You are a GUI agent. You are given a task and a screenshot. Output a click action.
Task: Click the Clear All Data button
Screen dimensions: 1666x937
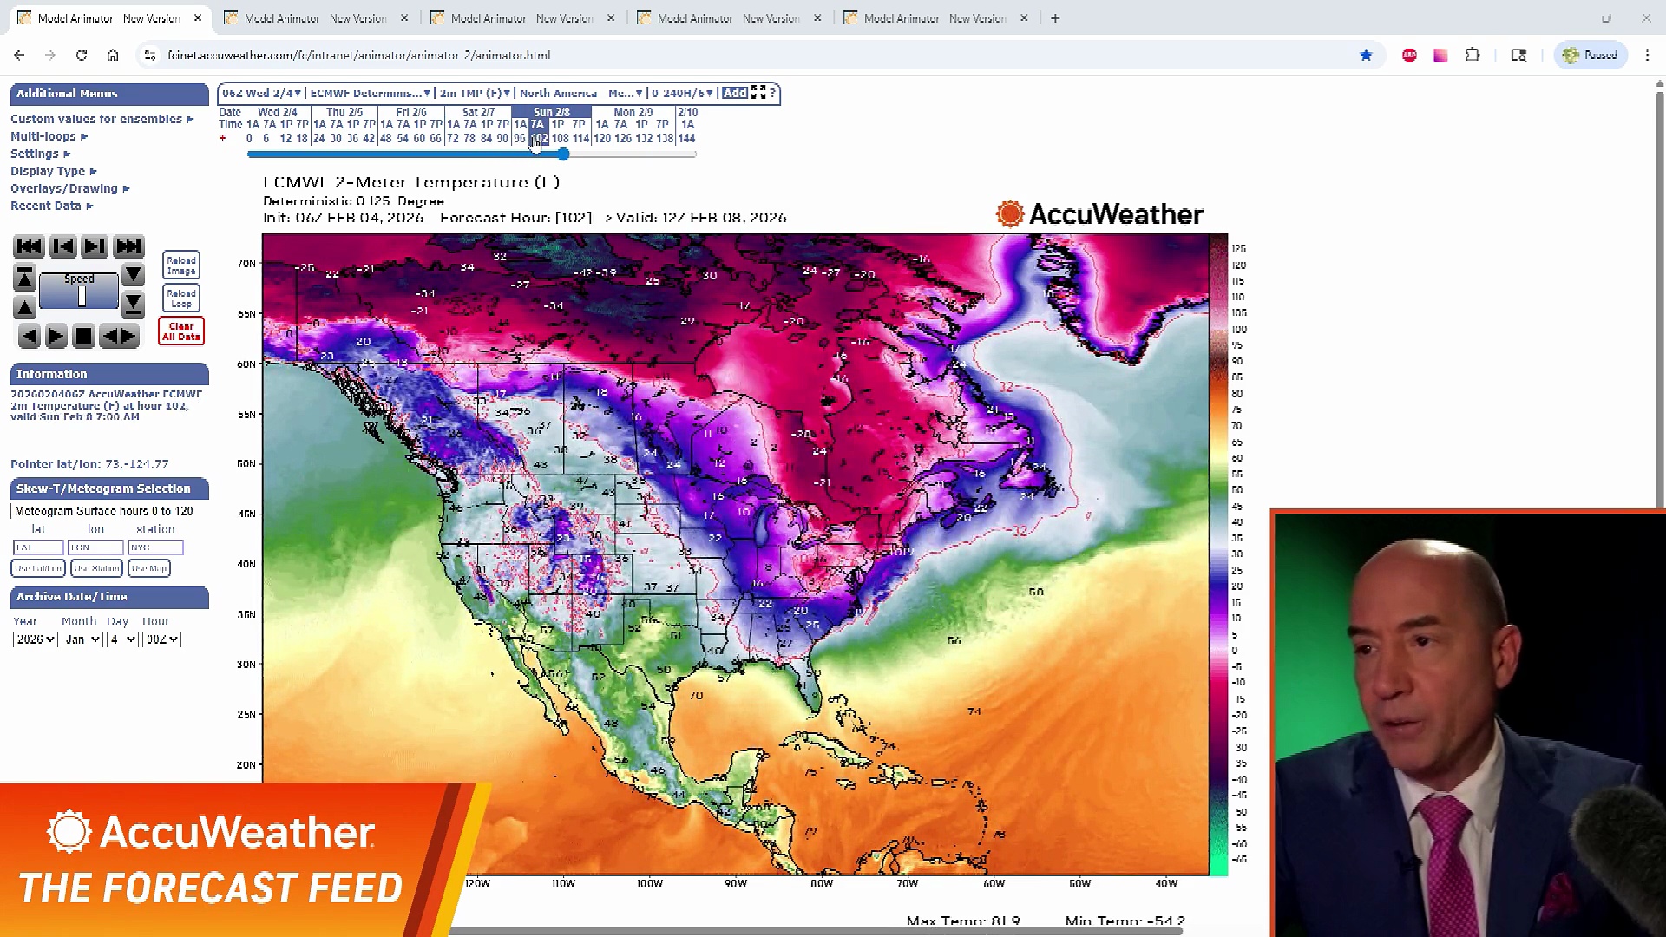click(181, 331)
